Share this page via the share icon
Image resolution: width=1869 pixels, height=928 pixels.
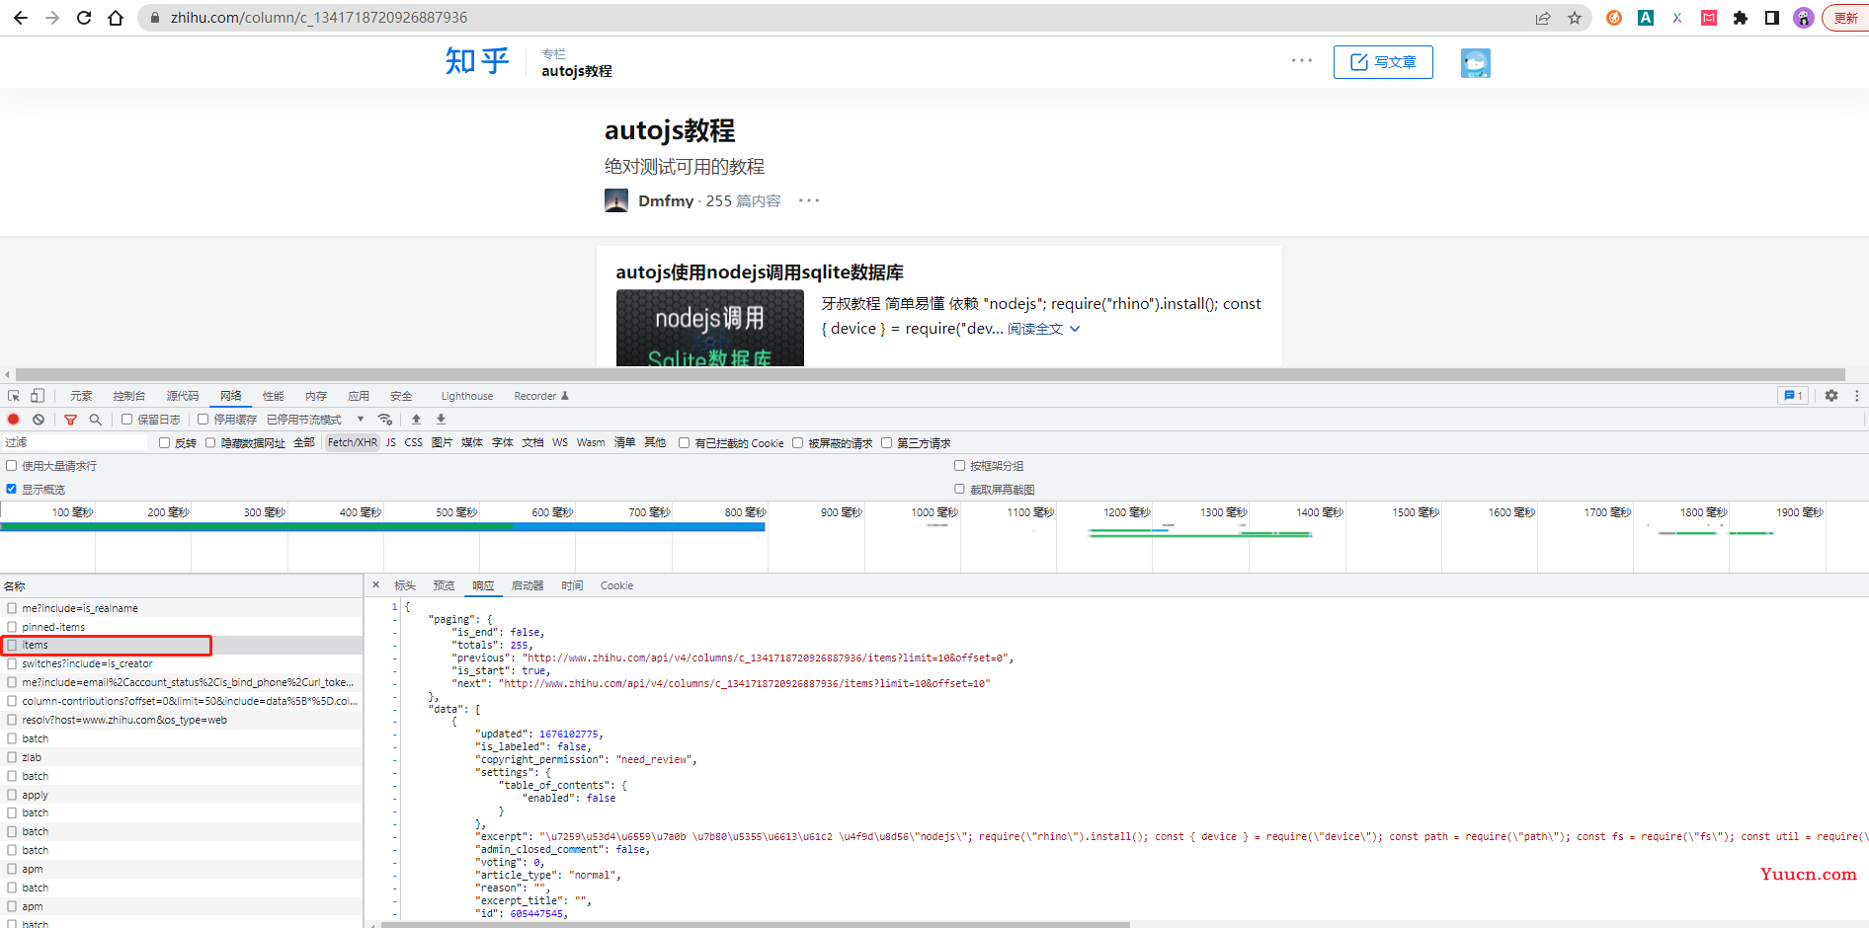pyautogui.click(x=1543, y=18)
